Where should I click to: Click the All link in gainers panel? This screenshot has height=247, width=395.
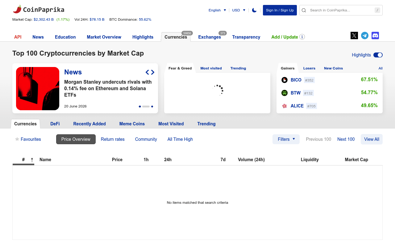click(x=380, y=68)
